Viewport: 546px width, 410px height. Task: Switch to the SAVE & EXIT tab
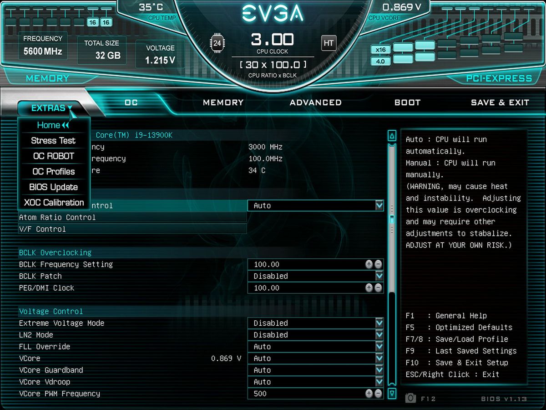click(x=500, y=102)
